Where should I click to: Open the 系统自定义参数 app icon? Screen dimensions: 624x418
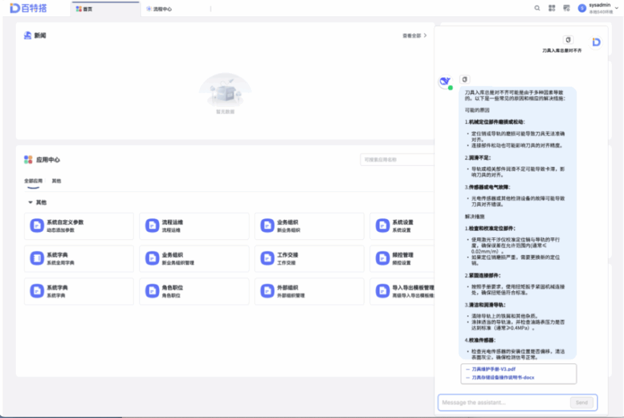click(37, 225)
